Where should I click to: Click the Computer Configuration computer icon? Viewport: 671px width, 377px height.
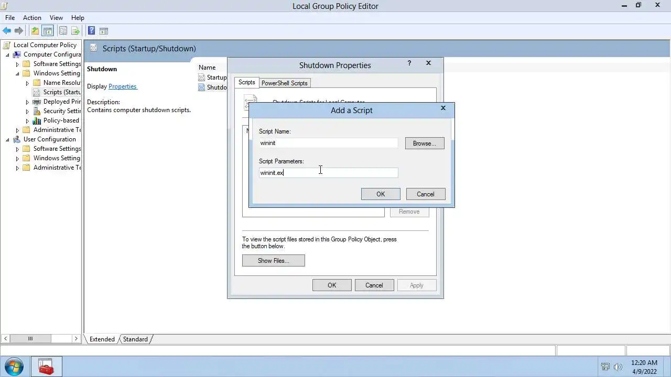[17, 54]
